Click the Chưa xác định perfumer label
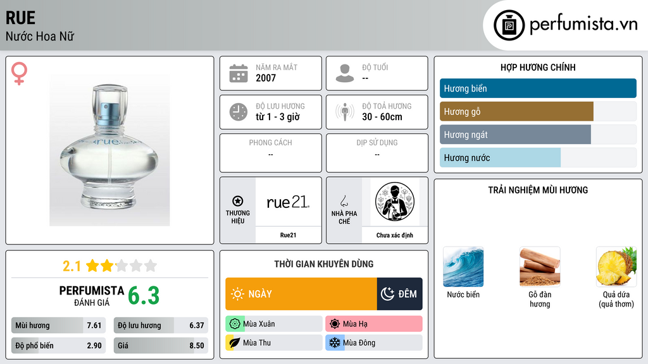The image size is (648, 364). [395, 235]
